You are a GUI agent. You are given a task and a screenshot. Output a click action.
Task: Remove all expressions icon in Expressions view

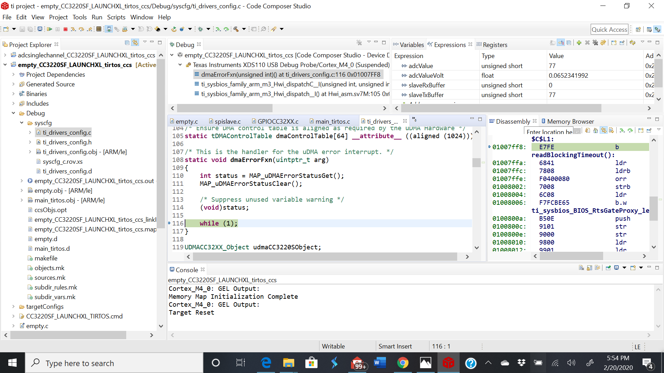point(595,42)
